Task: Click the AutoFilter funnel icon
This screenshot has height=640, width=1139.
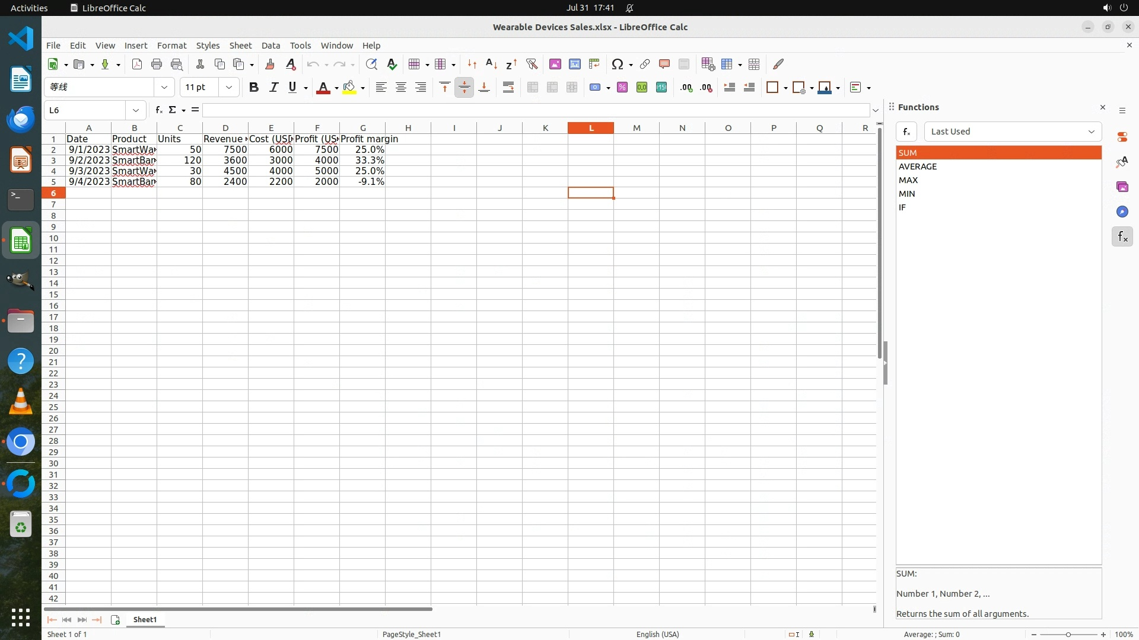Action: click(532, 64)
